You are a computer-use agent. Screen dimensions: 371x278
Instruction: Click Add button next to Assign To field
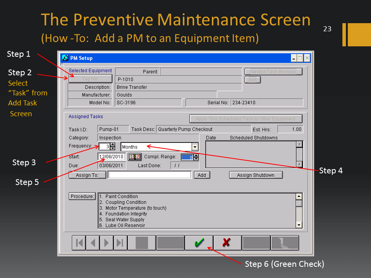[x=202, y=175]
